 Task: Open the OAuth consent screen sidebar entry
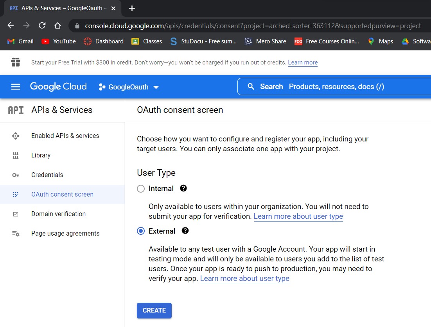tap(62, 194)
